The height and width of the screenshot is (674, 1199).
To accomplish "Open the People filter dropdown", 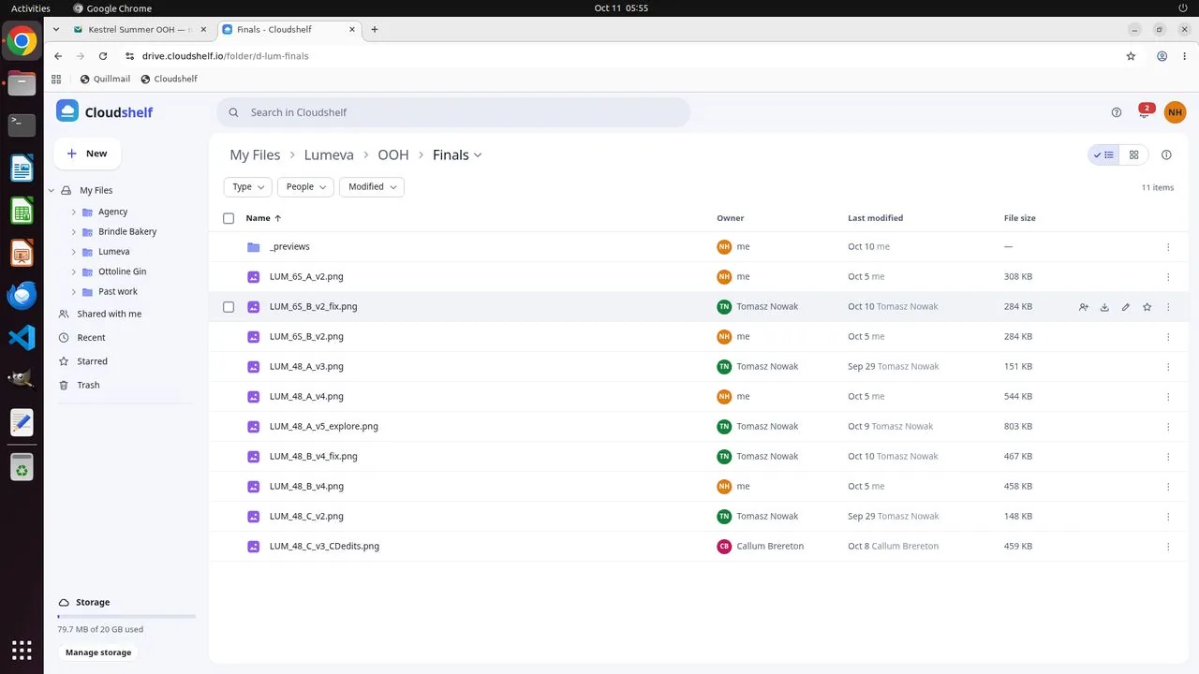I will [x=305, y=187].
